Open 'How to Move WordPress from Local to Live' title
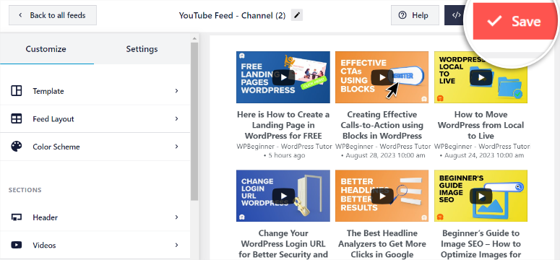Viewport: 560px width, 260px height. pyautogui.click(x=481, y=125)
